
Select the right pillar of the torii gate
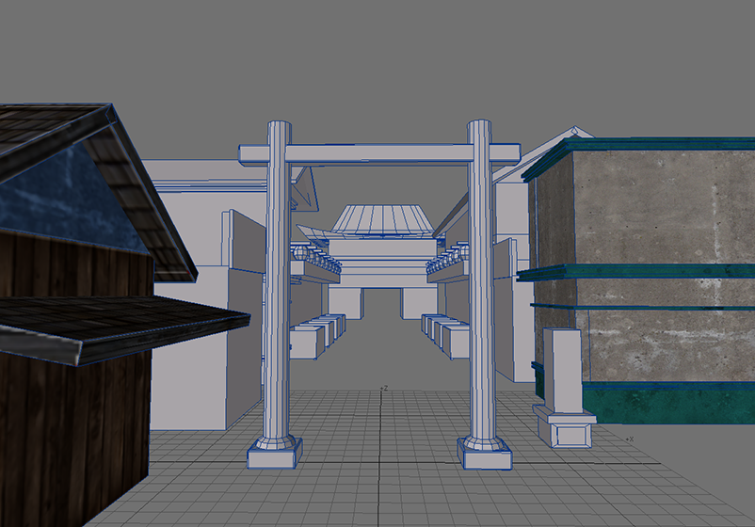(481, 301)
